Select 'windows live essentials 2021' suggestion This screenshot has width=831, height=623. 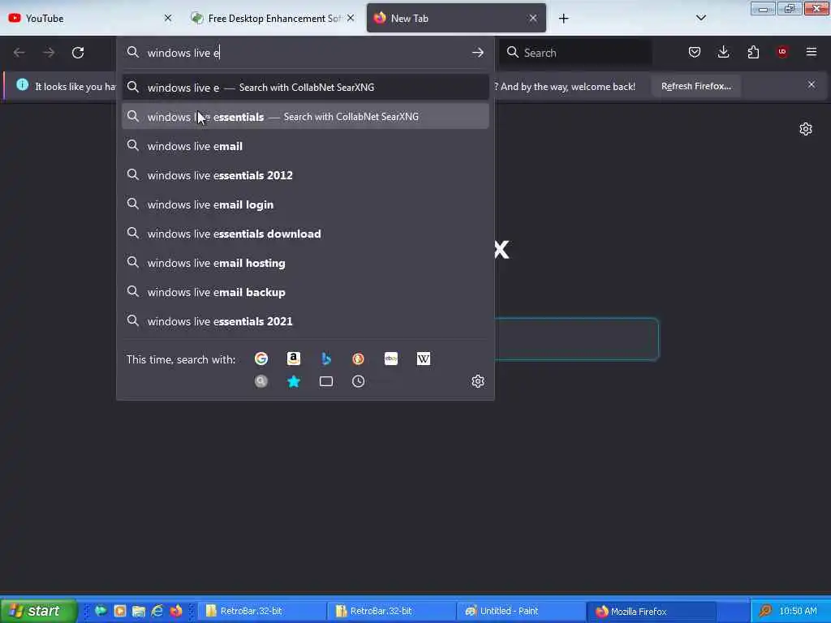(305, 321)
